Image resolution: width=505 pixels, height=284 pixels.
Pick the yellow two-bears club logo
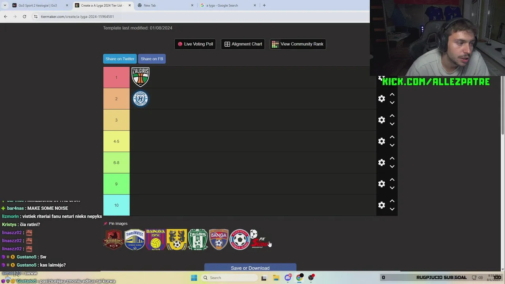177,239
